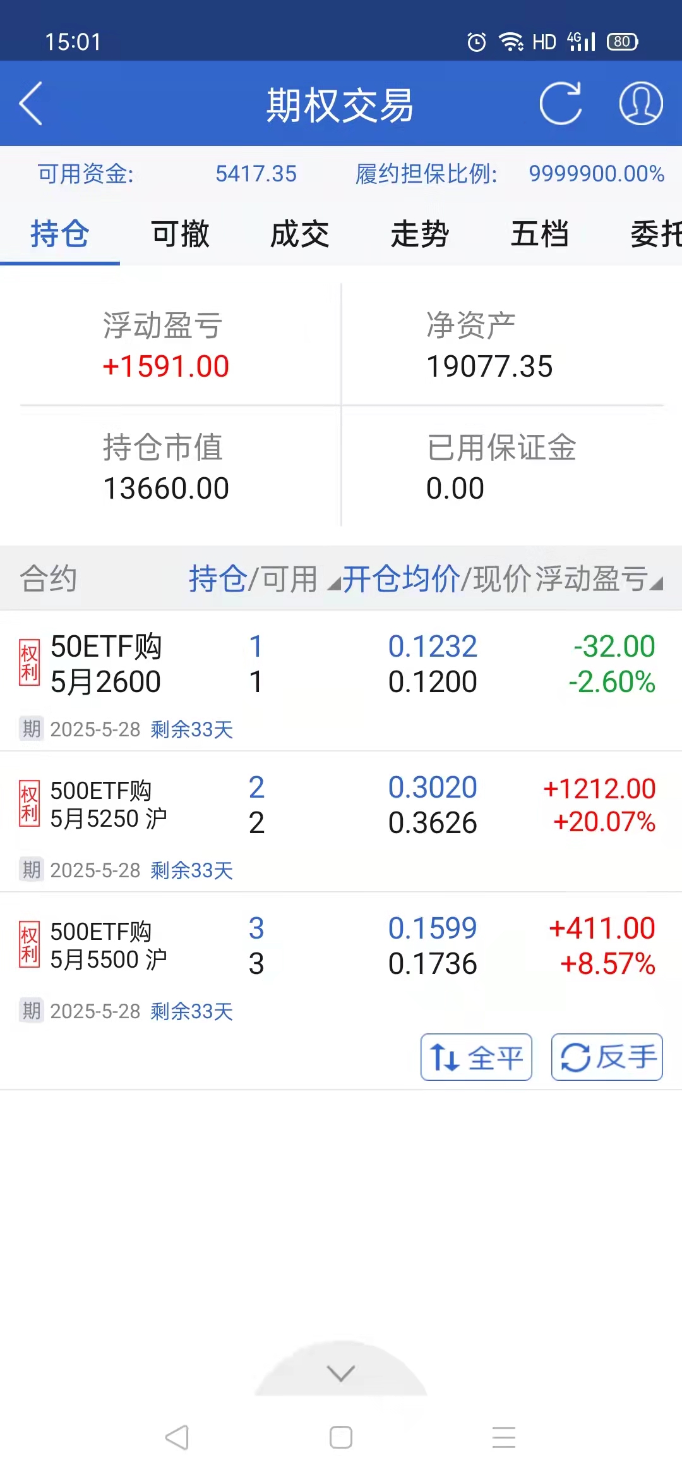The height and width of the screenshot is (1479, 682).
Task: Open the Android recent apps menu
Action: click(504, 1437)
